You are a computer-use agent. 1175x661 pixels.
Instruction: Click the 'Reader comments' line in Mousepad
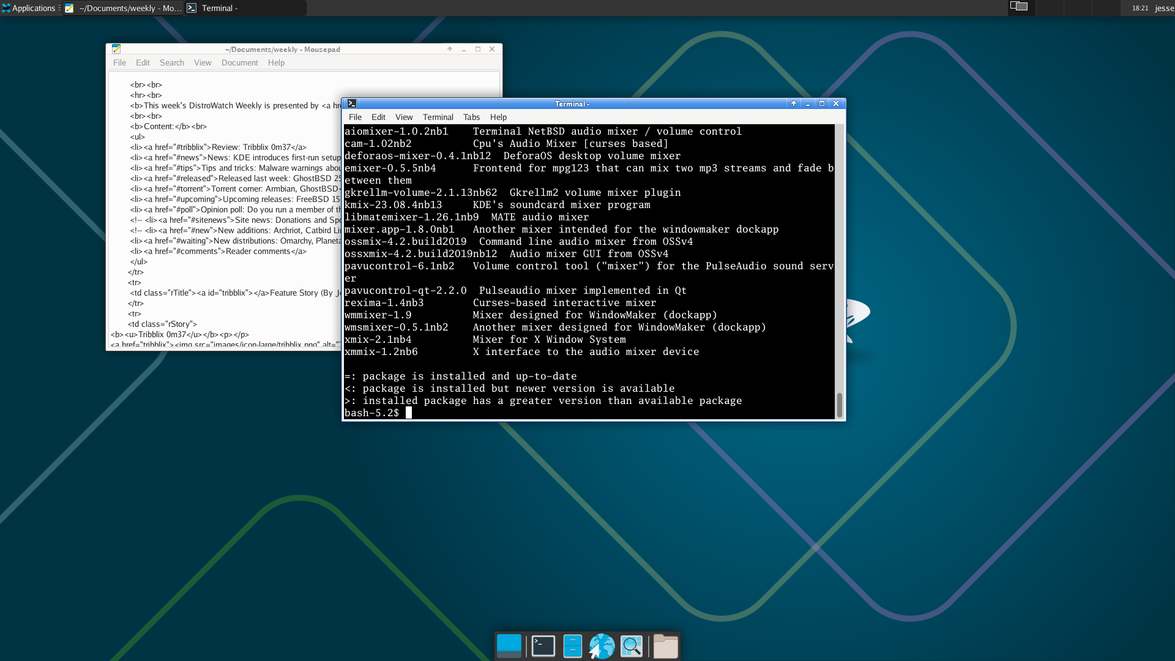[x=218, y=251]
